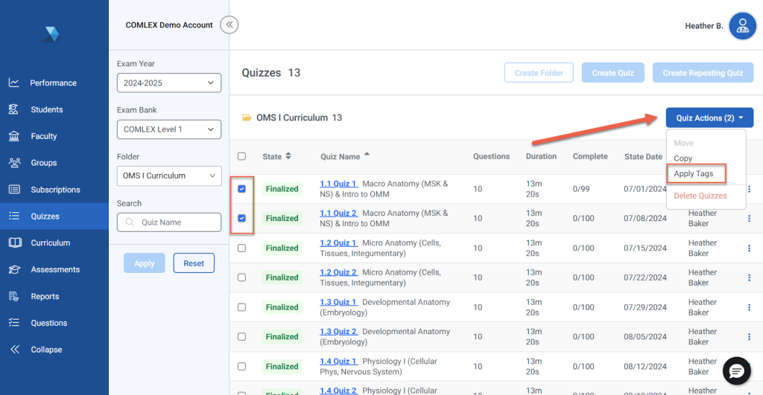Open the 1.3 Quiz 1 link
The height and width of the screenshot is (395, 763).
[338, 302]
